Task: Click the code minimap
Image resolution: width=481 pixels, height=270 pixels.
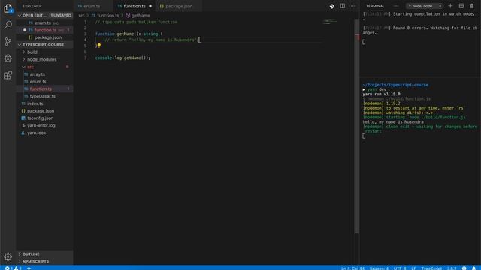Action: [x=330, y=22]
